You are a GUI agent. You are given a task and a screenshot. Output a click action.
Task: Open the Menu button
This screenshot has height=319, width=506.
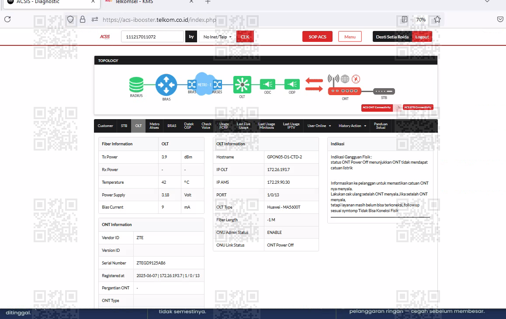[350, 37]
